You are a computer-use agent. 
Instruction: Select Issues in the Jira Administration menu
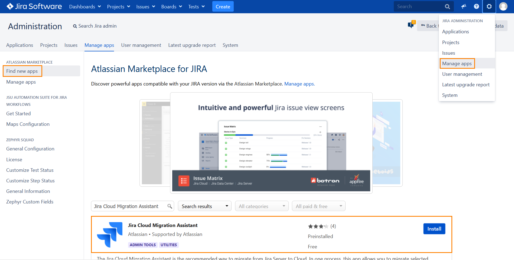(467, 53)
